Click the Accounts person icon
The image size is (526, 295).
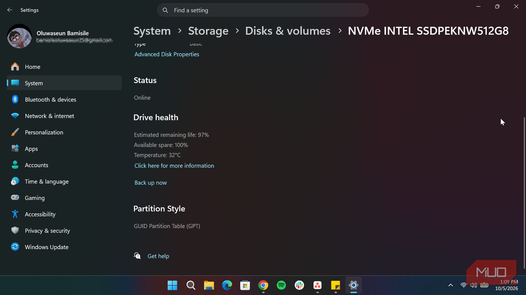point(15,165)
